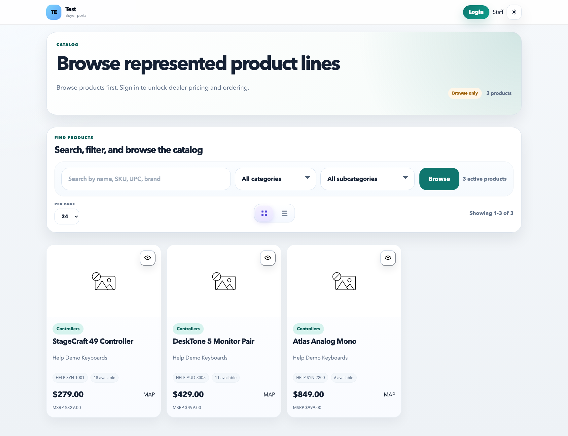
Task: Click SKU chip HELP-SYN-2200
Action: pyautogui.click(x=310, y=378)
